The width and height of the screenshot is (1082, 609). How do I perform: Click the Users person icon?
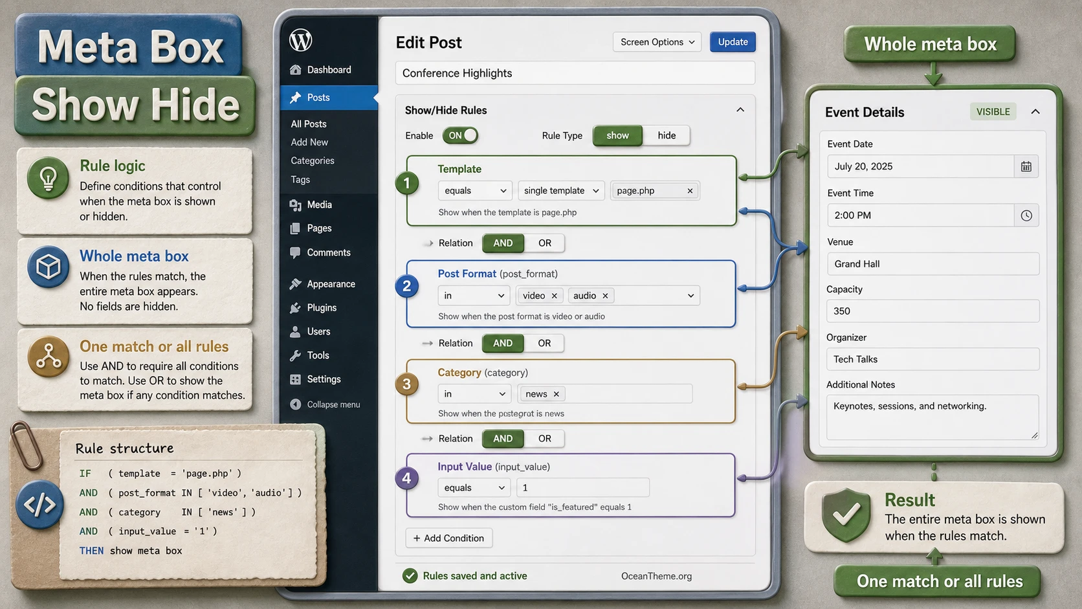(x=296, y=332)
